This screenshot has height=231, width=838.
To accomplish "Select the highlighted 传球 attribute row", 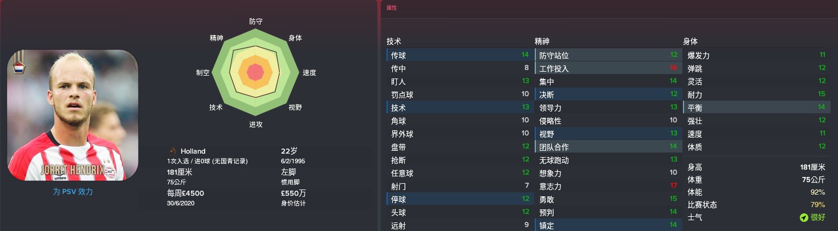I will point(458,55).
